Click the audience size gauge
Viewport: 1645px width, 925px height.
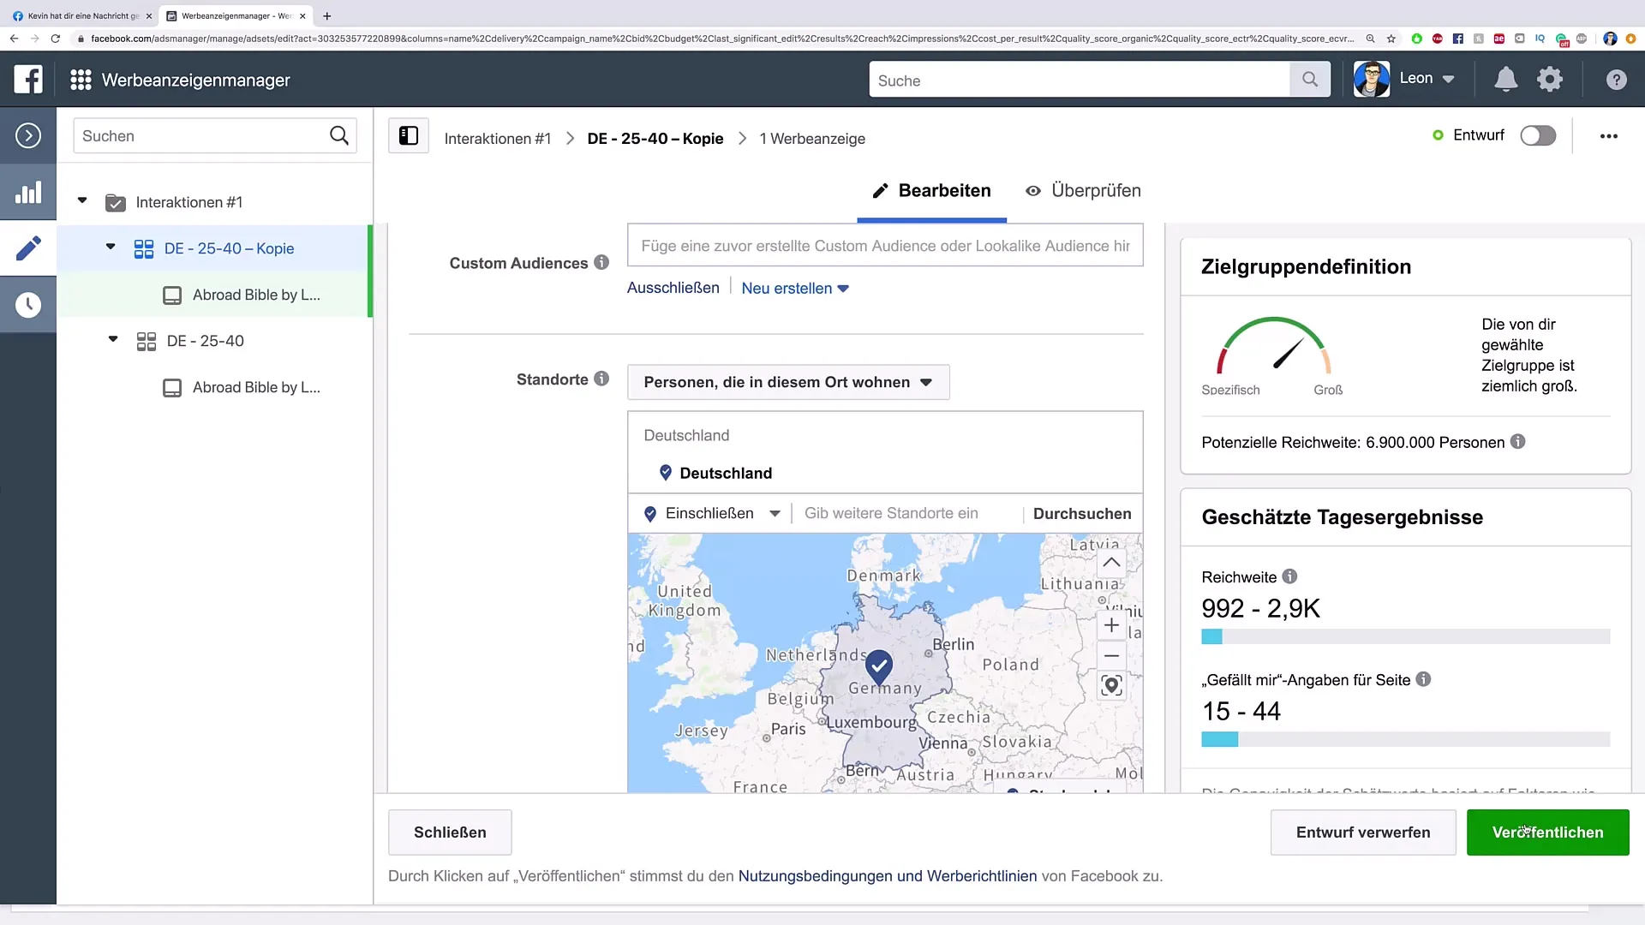(1274, 346)
